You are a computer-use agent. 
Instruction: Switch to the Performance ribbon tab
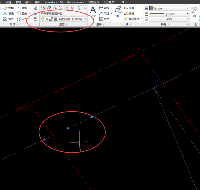76,2
